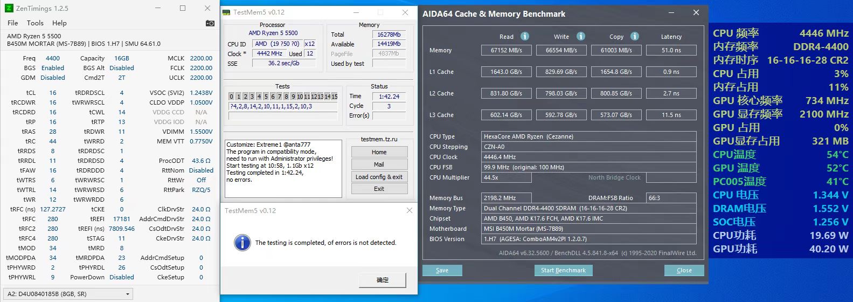Click Memory Type Dual Channel DDR4-4400 field

tap(589, 208)
